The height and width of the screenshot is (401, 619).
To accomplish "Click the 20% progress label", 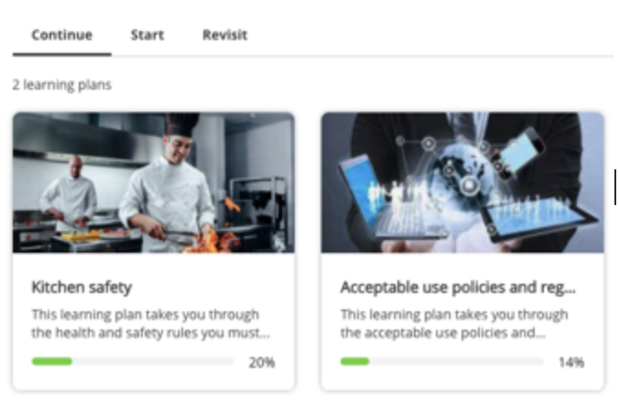I will 262,362.
